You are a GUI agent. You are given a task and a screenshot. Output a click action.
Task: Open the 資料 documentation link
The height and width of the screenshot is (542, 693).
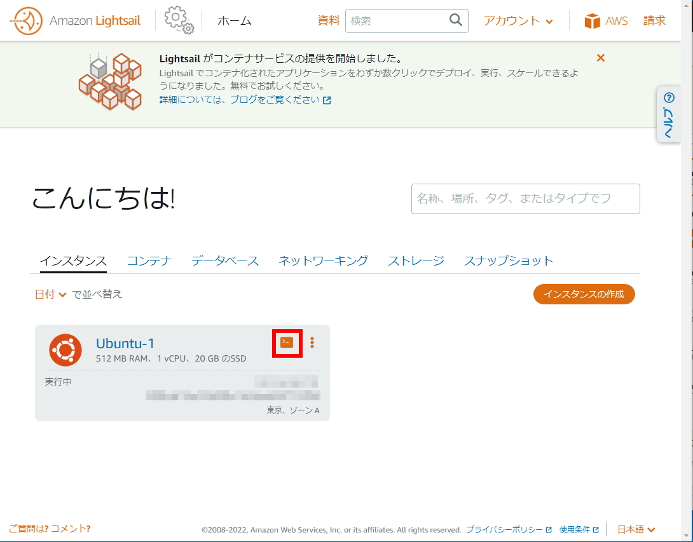point(328,21)
